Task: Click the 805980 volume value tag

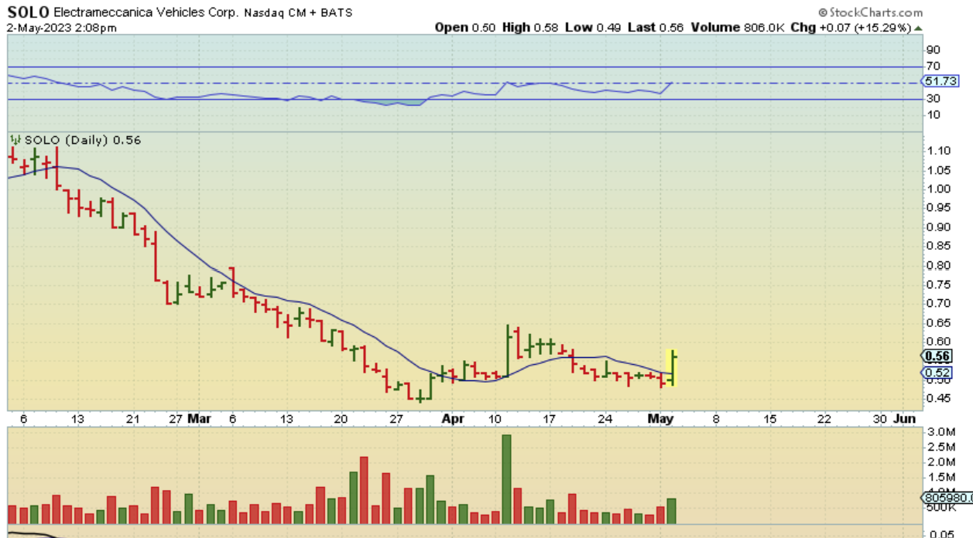Action: 945,499
